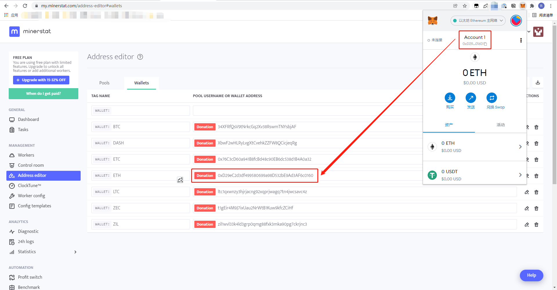Click Account 1 to copy address
The height and width of the screenshot is (290, 557).
(x=475, y=40)
